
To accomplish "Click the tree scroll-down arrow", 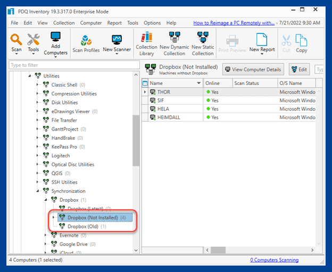I will 136,250.
